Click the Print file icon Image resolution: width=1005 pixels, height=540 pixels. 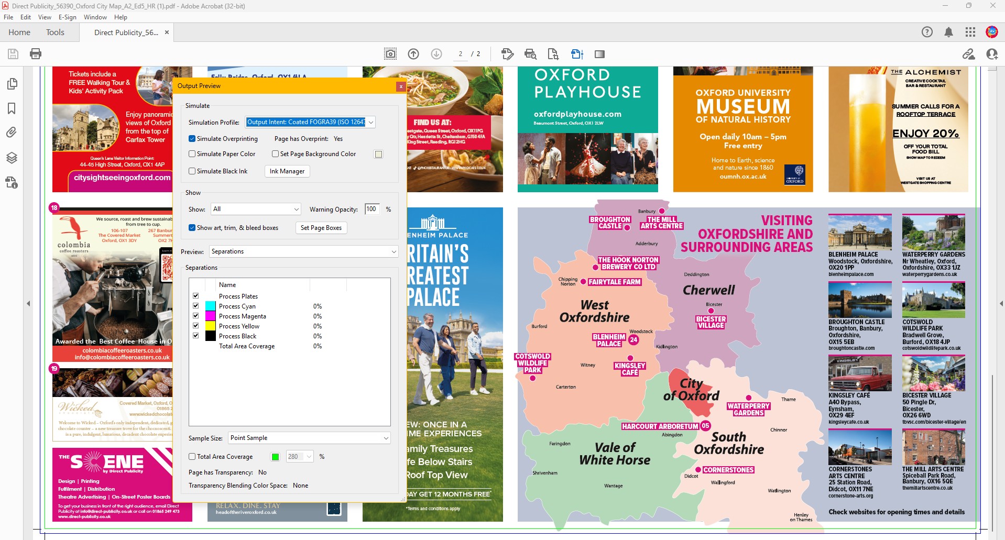(x=36, y=54)
